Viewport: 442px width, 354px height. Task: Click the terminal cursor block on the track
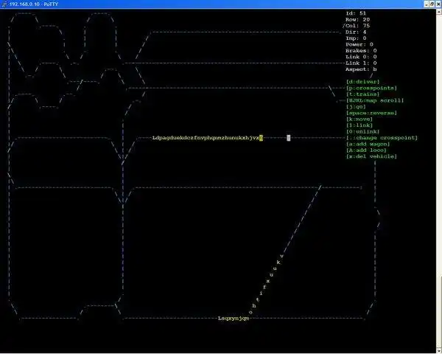[288, 138]
